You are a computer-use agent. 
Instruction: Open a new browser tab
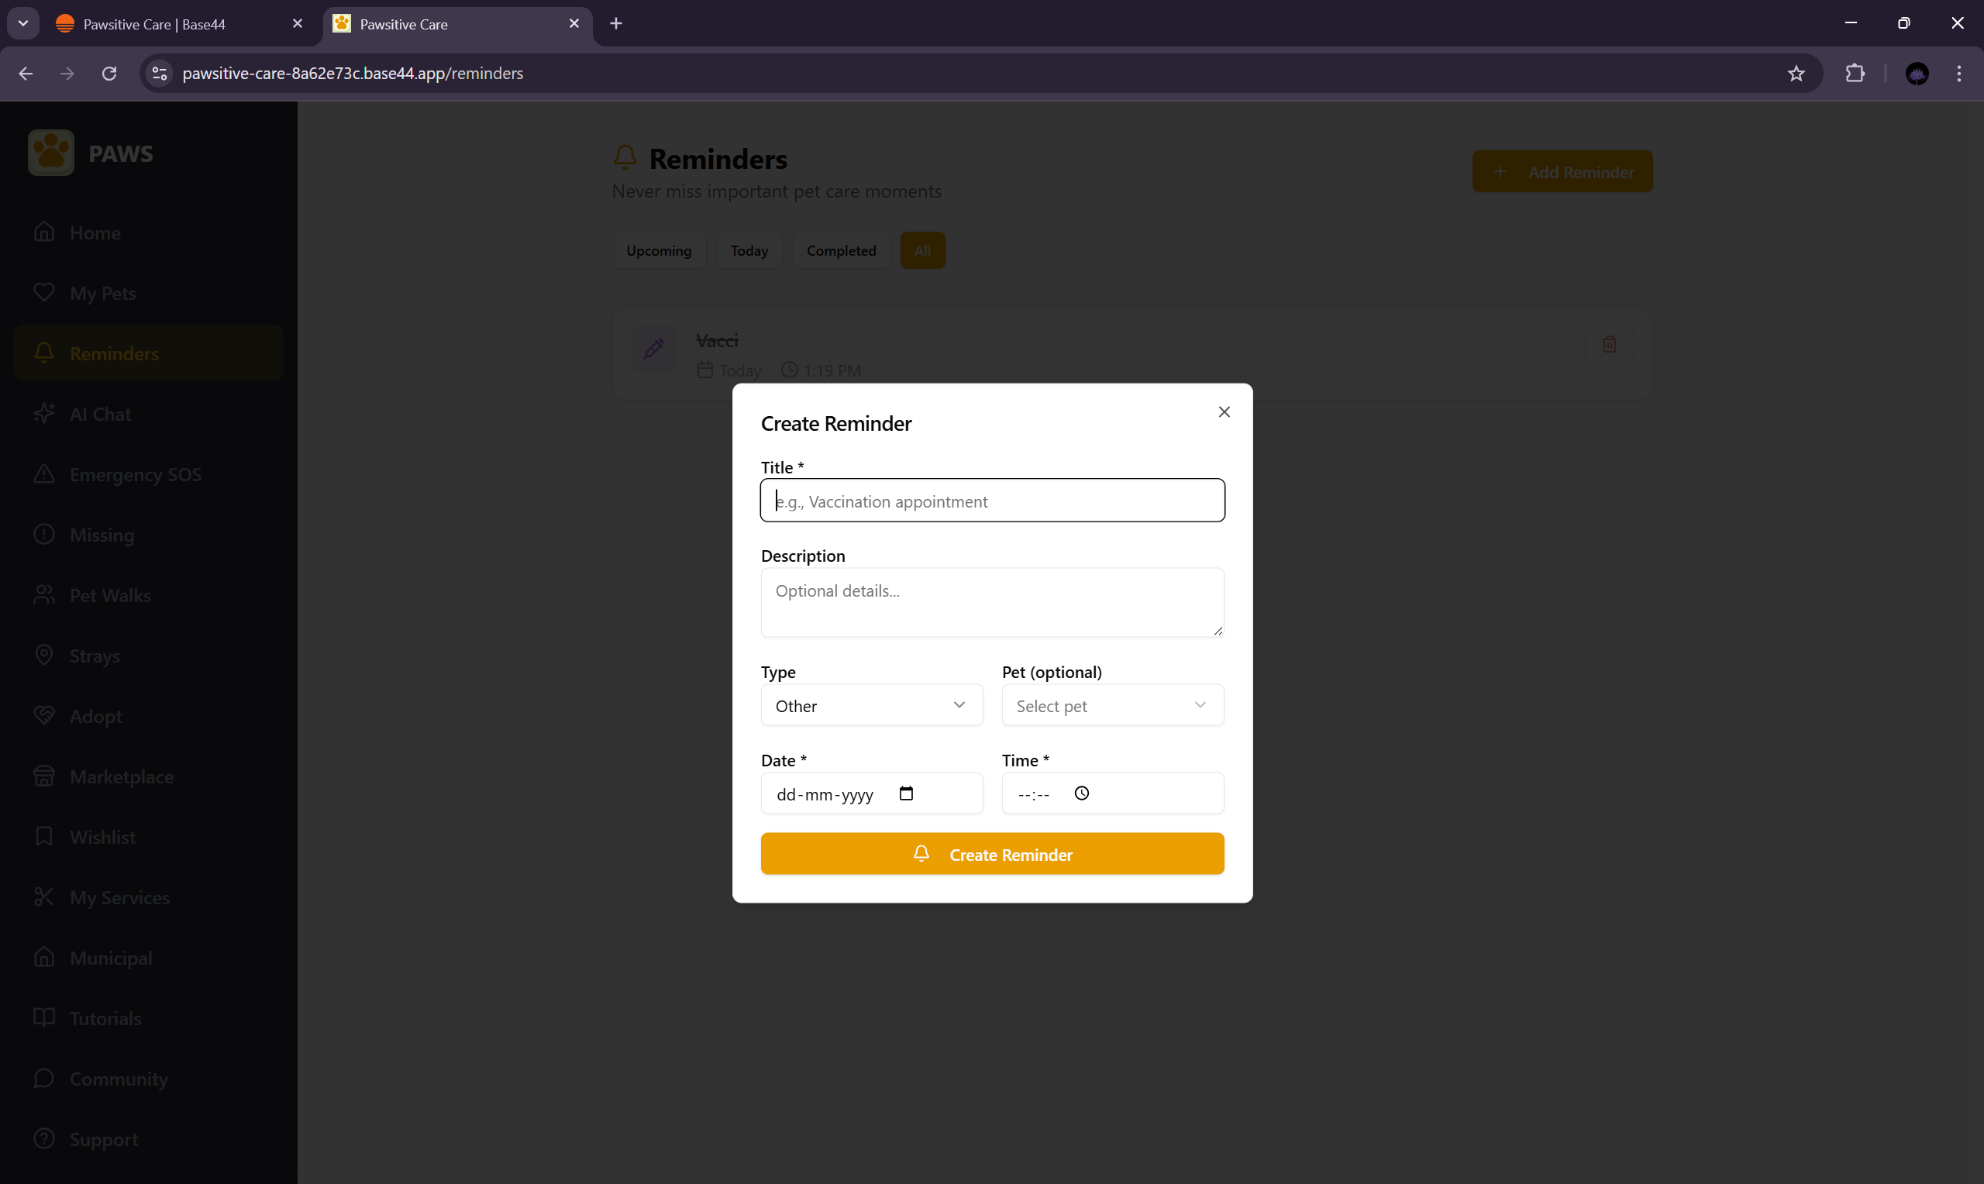point(616,23)
